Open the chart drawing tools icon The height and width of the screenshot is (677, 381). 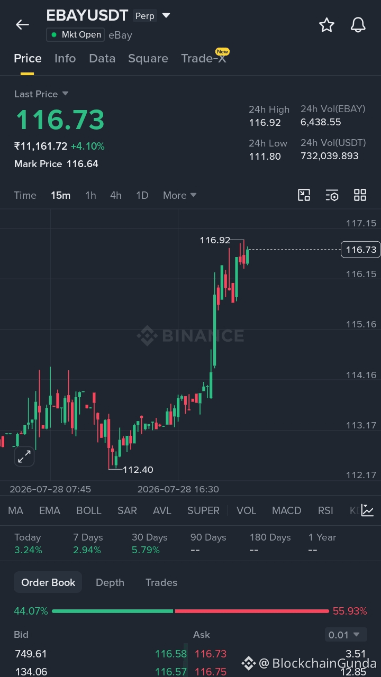click(304, 195)
